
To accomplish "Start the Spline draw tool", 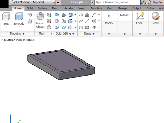I will [x=81, y=21].
